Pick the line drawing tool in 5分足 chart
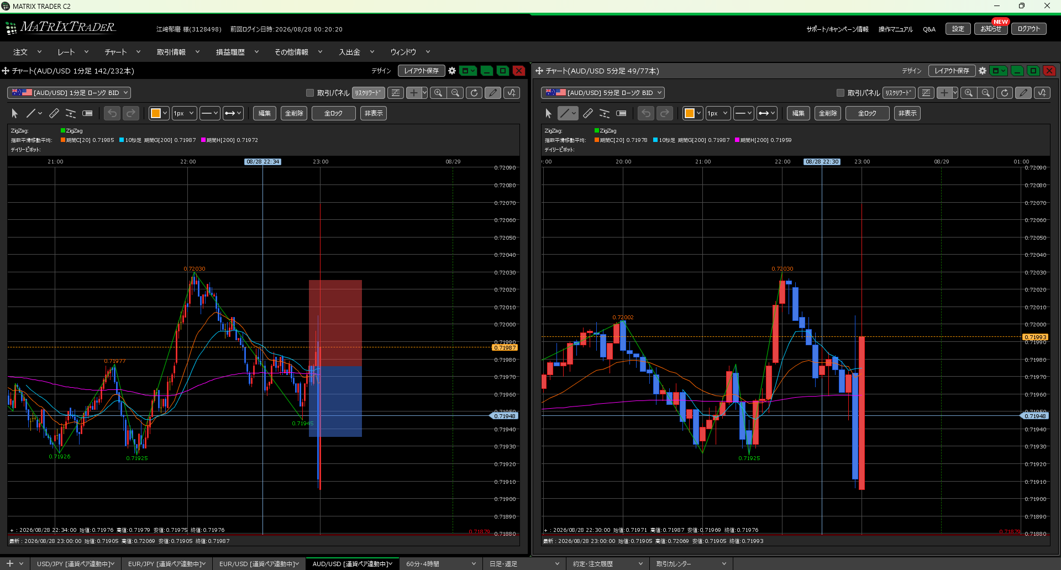Screen dimensions: 1061x570 [565, 113]
